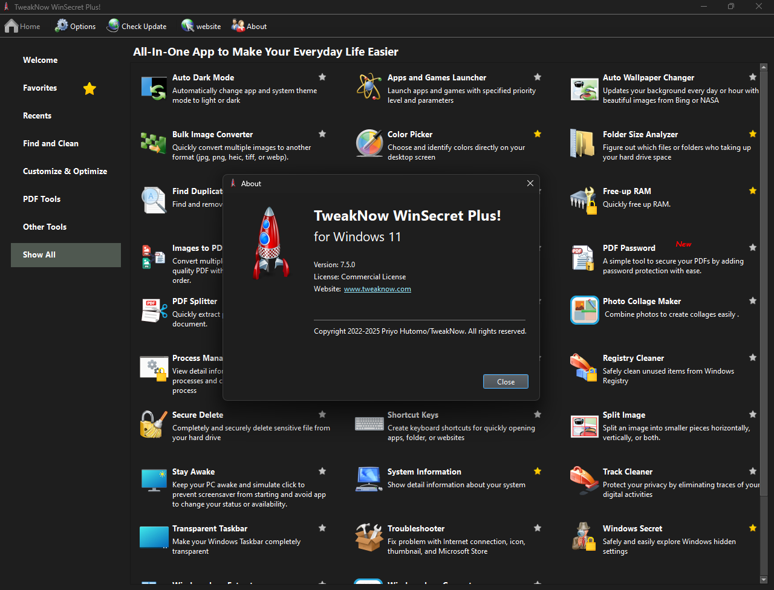Launch the Photo Collage Maker icon
Viewport: 774px width, 590px height.
click(585, 310)
